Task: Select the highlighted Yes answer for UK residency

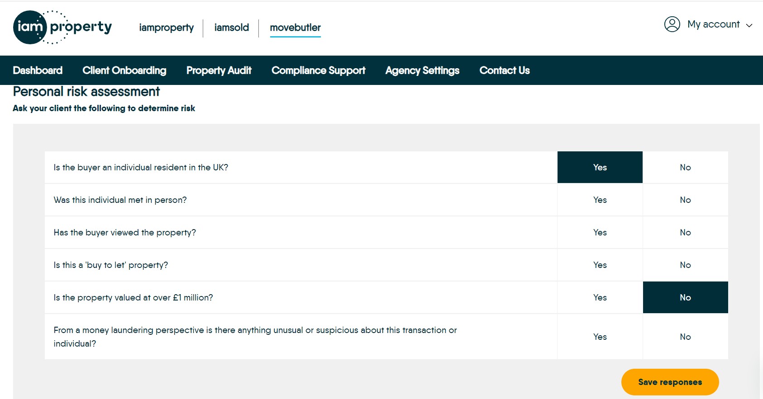Action: pos(600,167)
